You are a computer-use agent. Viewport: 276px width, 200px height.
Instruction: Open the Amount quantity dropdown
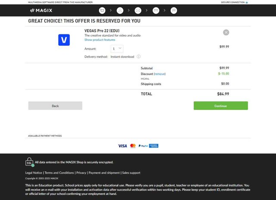tap(117, 49)
